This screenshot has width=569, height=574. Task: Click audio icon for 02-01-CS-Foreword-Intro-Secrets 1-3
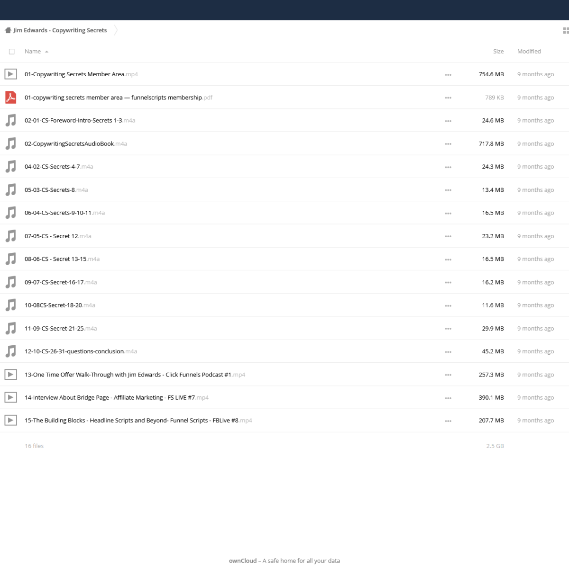11,120
